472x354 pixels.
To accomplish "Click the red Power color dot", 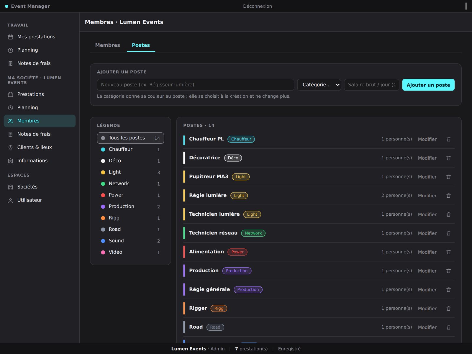I will (x=103, y=195).
